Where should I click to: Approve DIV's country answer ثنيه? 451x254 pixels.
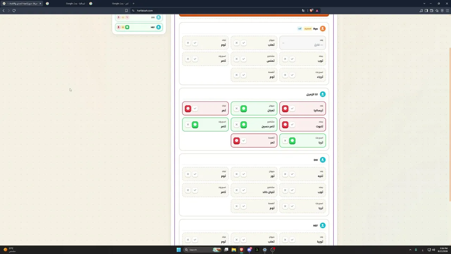292,174
